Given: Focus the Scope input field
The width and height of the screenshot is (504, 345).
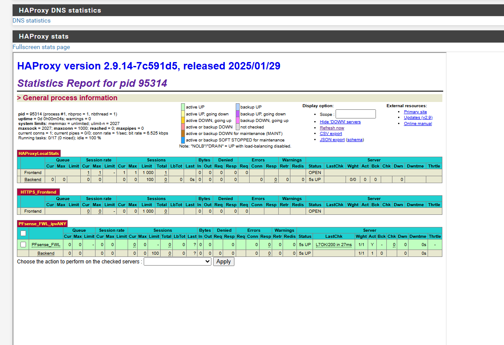Looking at the screenshot, I should tap(356, 114).
